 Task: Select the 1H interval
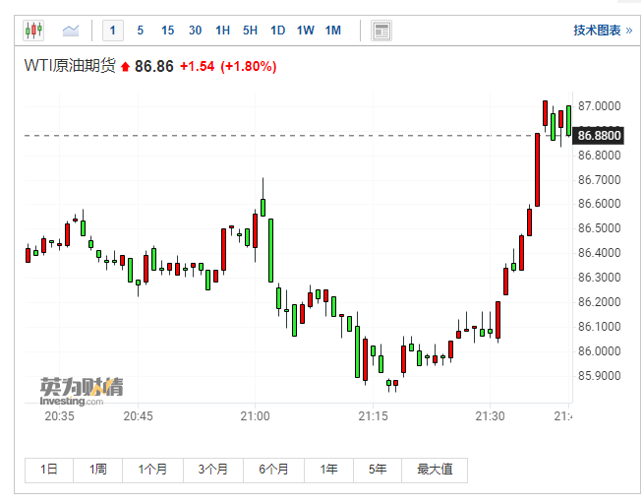[222, 31]
